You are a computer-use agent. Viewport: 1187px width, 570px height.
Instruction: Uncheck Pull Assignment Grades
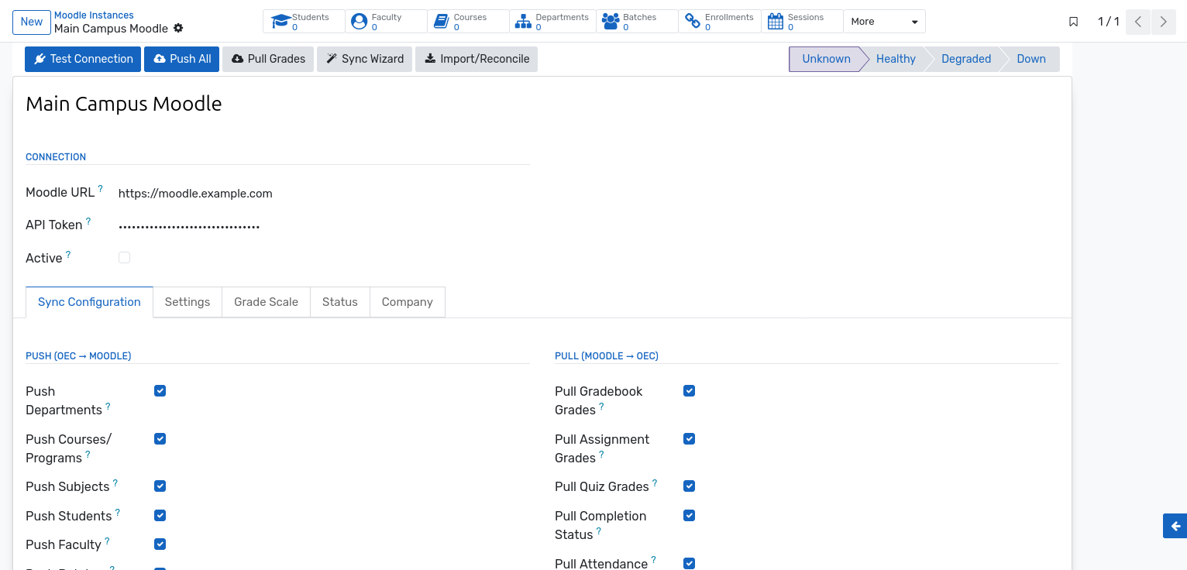(689, 439)
